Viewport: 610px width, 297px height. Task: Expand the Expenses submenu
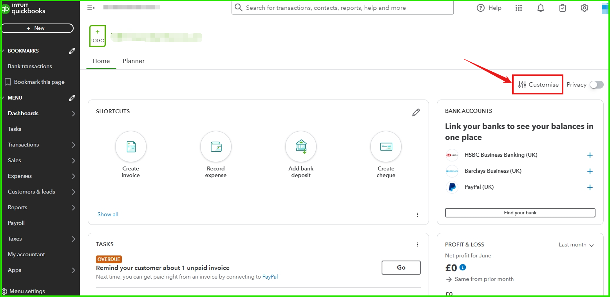(73, 176)
